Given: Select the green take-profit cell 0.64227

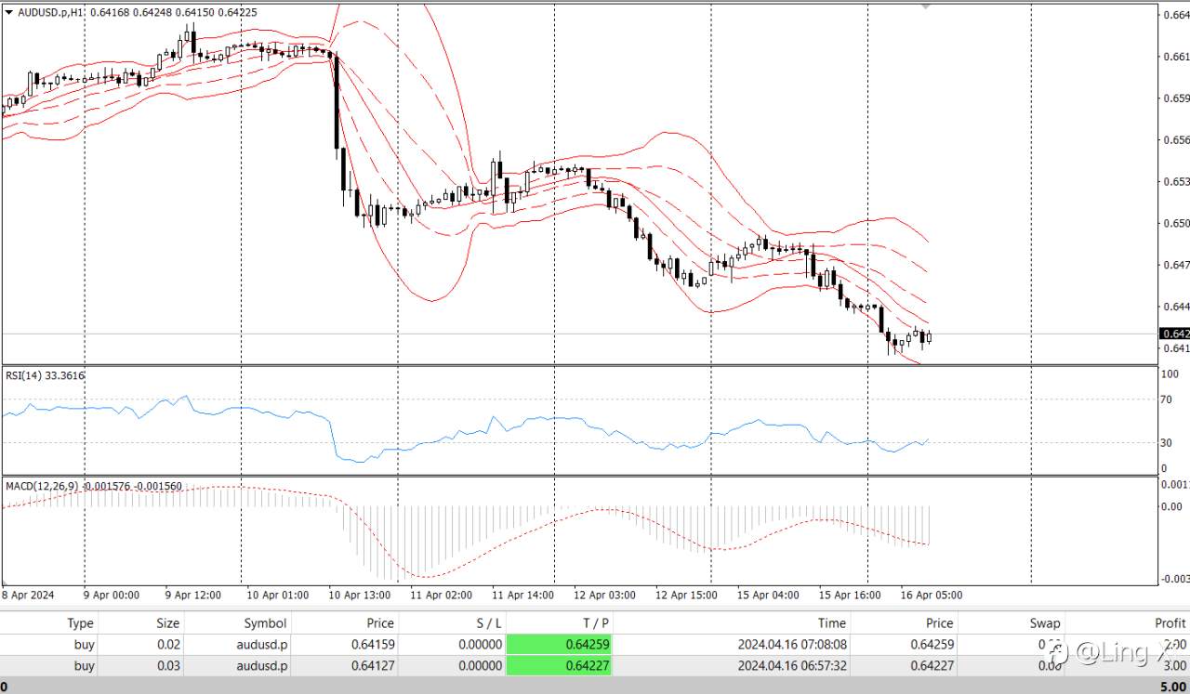Looking at the screenshot, I should tap(559, 665).
